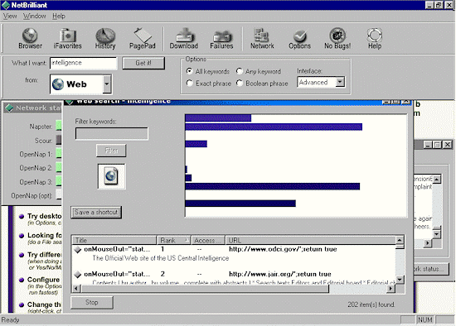Sort results by the Access column header

point(208,241)
